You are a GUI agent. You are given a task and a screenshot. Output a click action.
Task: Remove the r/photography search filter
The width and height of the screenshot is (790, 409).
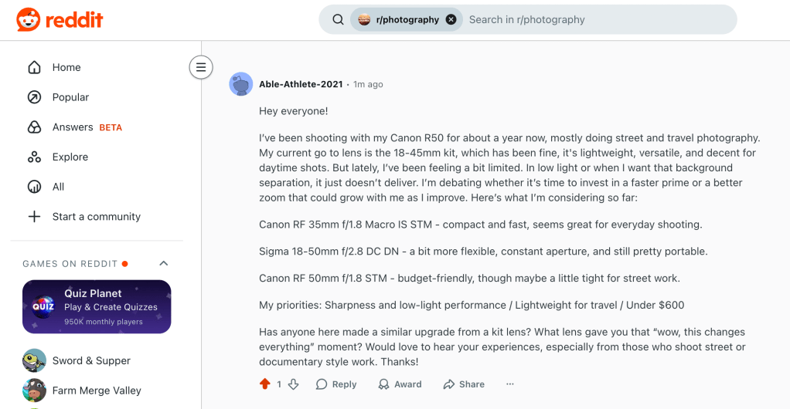[x=451, y=20]
